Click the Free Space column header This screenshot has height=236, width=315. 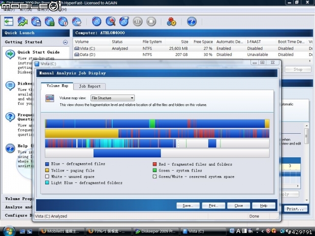(x=202, y=42)
